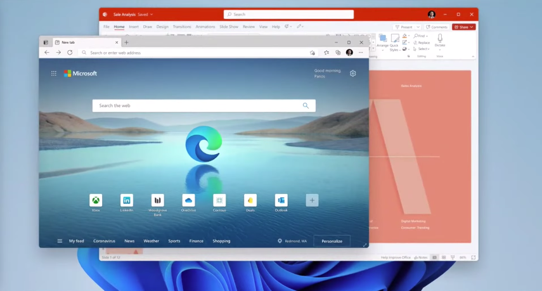Click Present button in PowerPoint

[404, 27]
